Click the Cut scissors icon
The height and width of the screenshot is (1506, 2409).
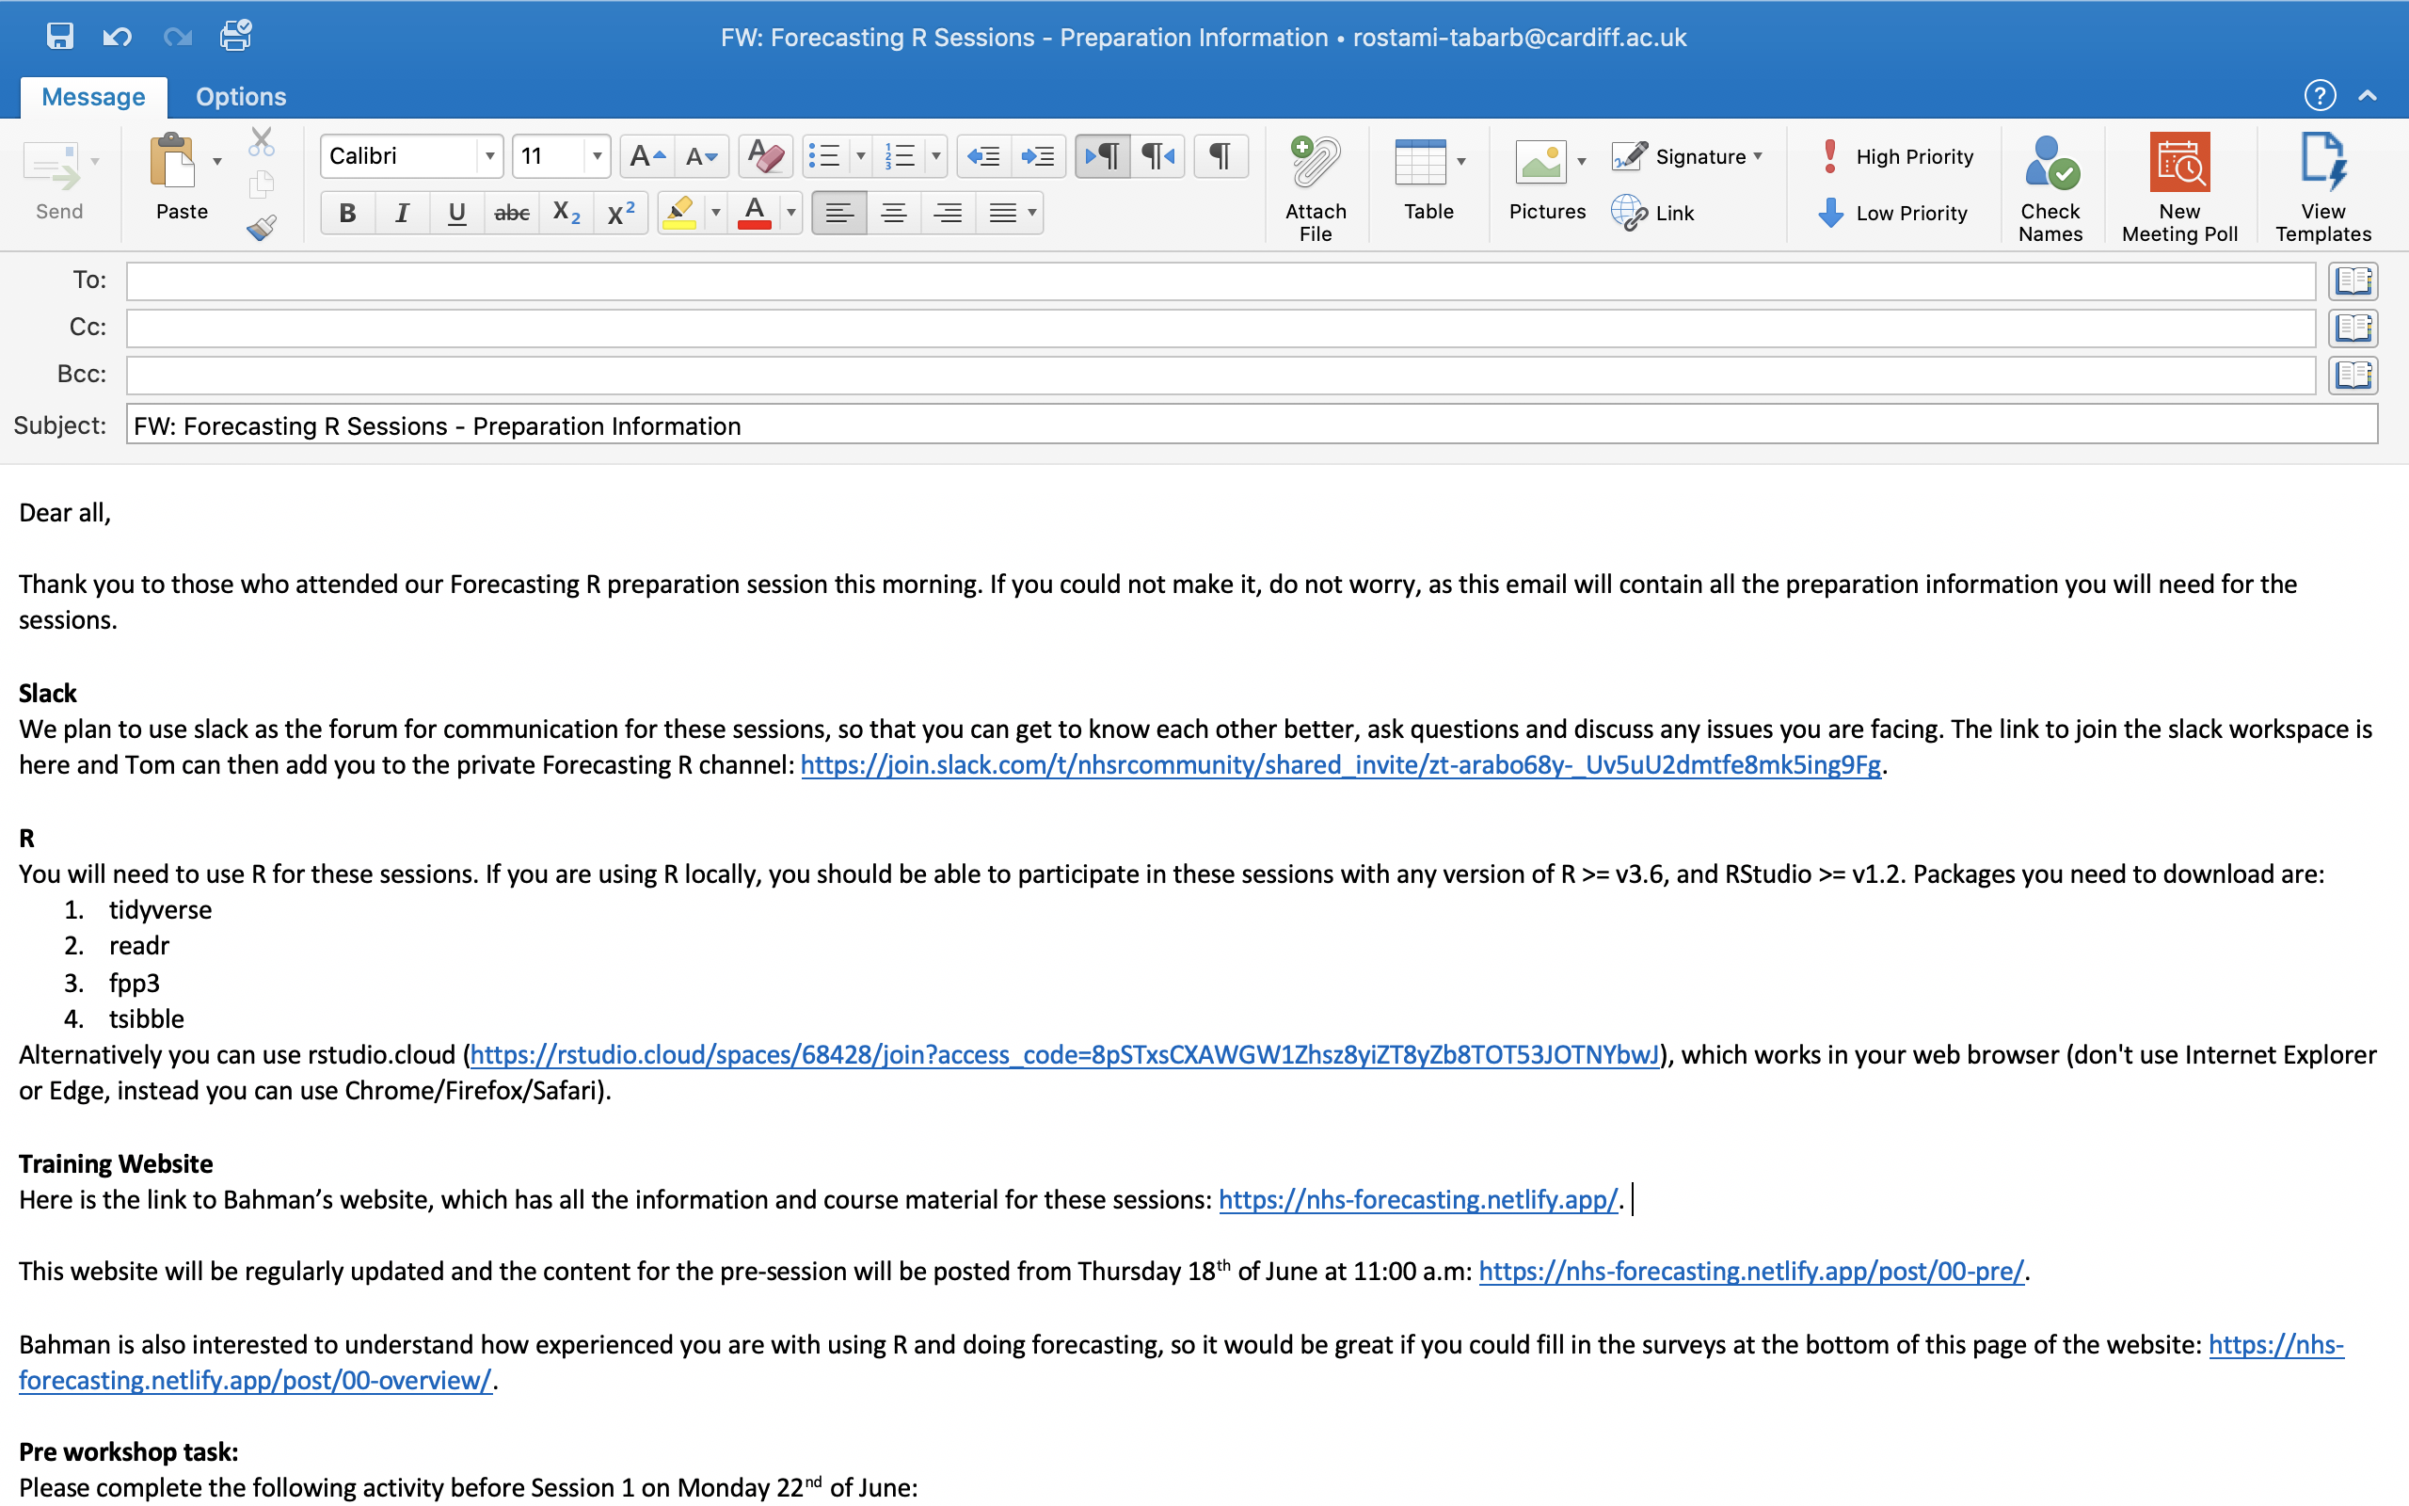click(x=261, y=141)
